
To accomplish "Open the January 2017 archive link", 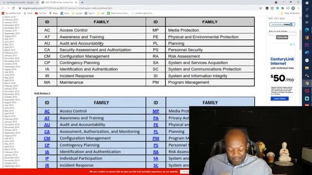I will click(x=11, y=55).
